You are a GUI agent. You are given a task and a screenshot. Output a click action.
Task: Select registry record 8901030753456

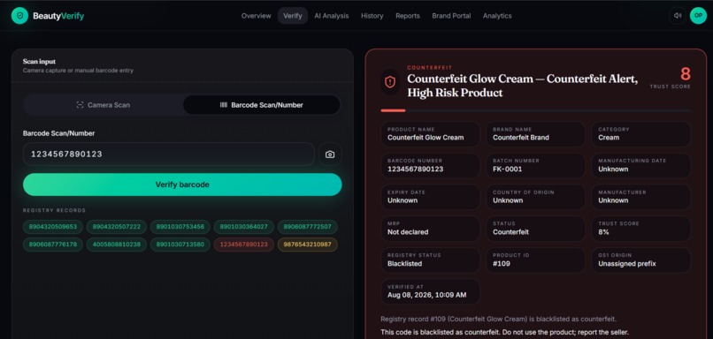point(180,227)
